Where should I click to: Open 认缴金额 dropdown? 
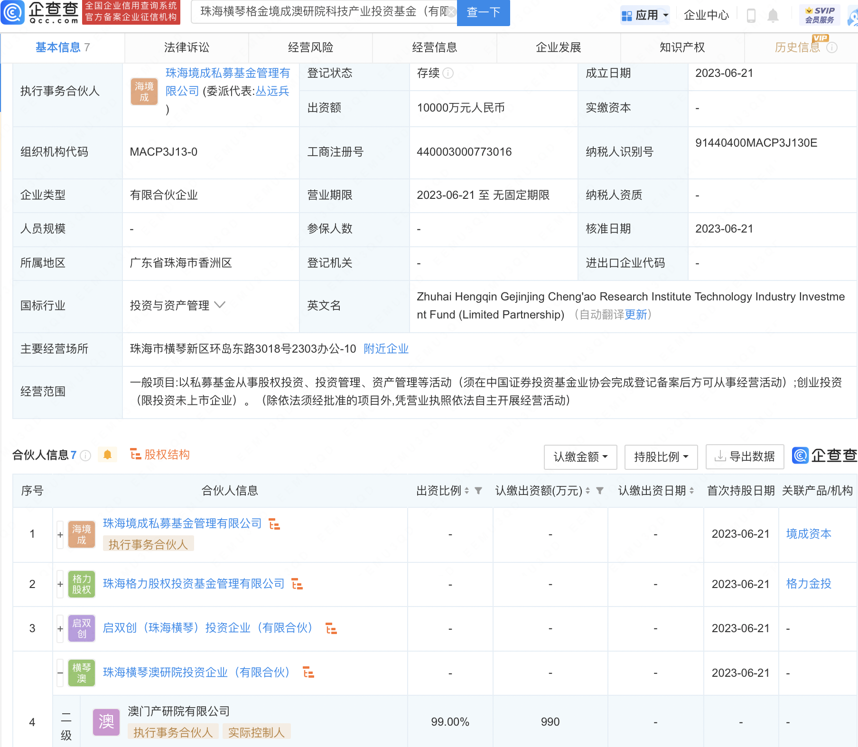(x=580, y=457)
